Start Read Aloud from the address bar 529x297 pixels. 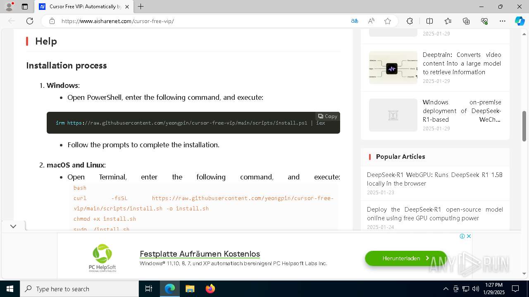(x=371, y=21)
